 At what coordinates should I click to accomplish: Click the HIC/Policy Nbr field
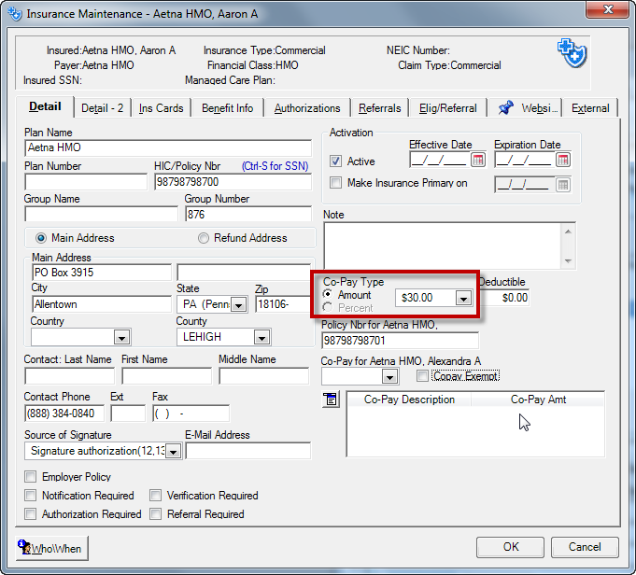click(233, 182)
